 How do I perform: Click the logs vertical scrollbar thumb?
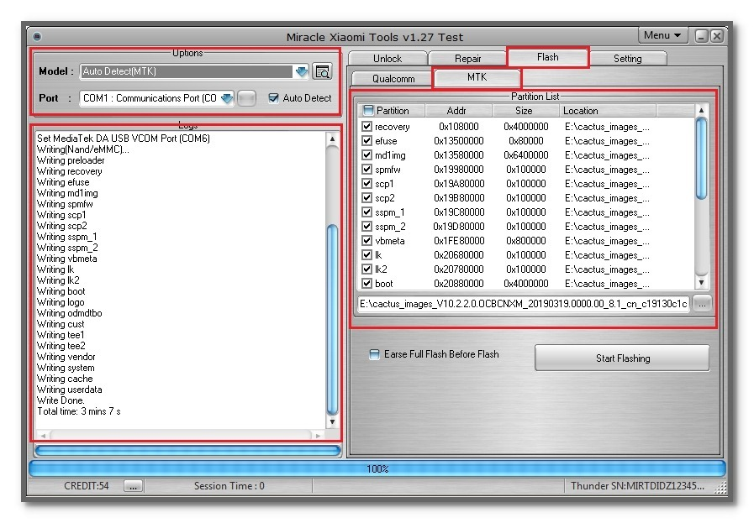(x=332, y=319)
